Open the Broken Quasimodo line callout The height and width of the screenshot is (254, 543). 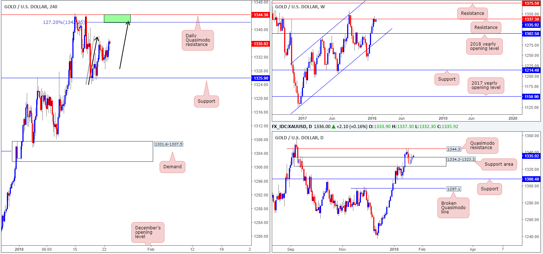[x=453, y=208]
